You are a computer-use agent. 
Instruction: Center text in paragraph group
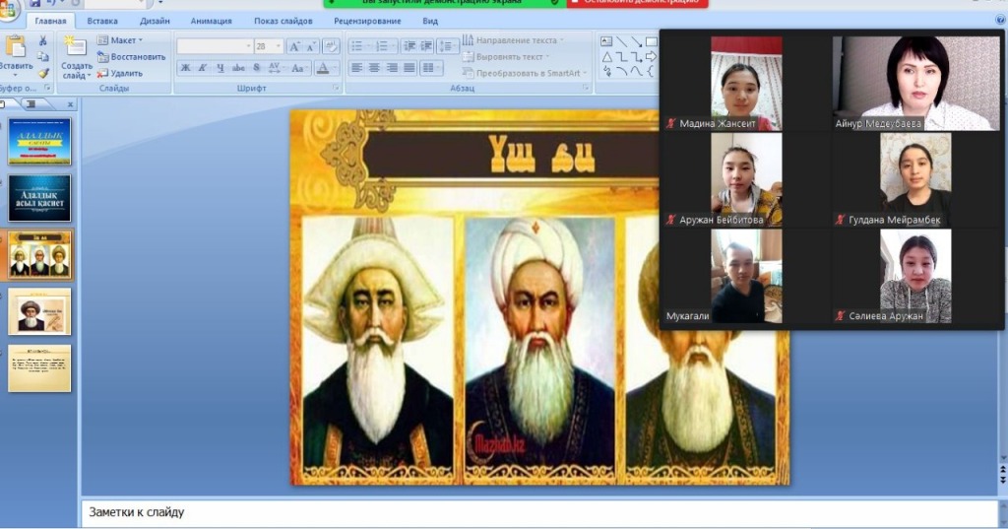[x=374, y=68]
